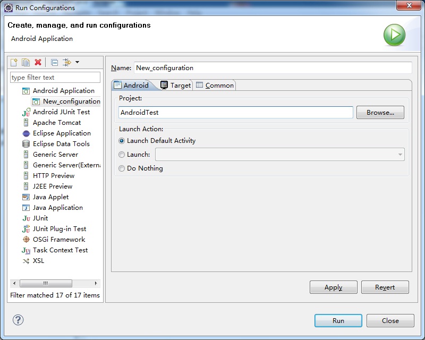425x340 pixels.
Task: Click the duplicate configuration icon
Action: pos(25,62)
